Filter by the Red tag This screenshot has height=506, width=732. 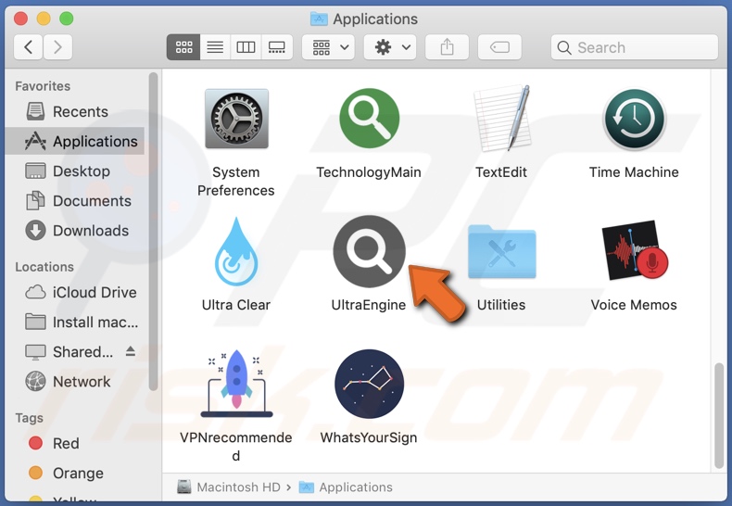(x=75, y=443)
